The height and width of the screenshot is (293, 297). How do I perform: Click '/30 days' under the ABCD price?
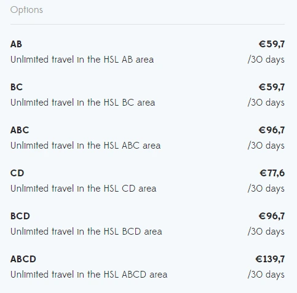tap(266, 275)
